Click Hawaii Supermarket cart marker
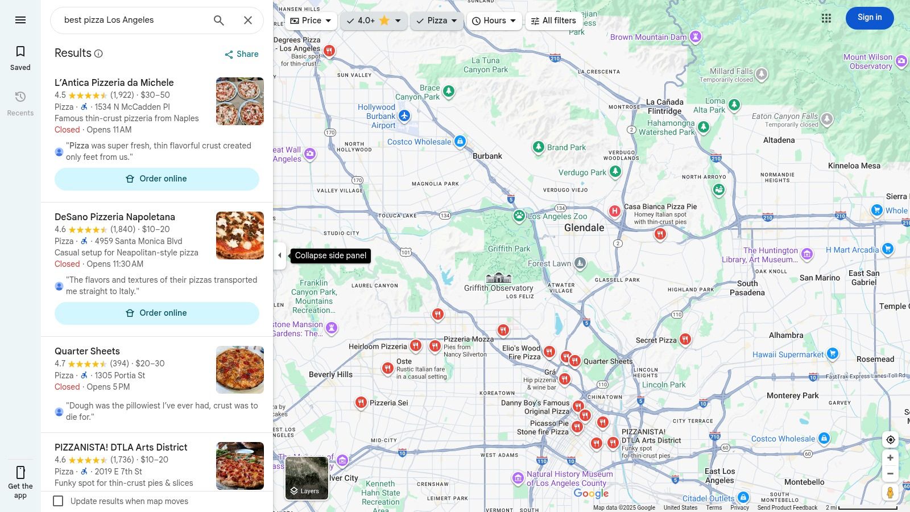 [833, 354]
